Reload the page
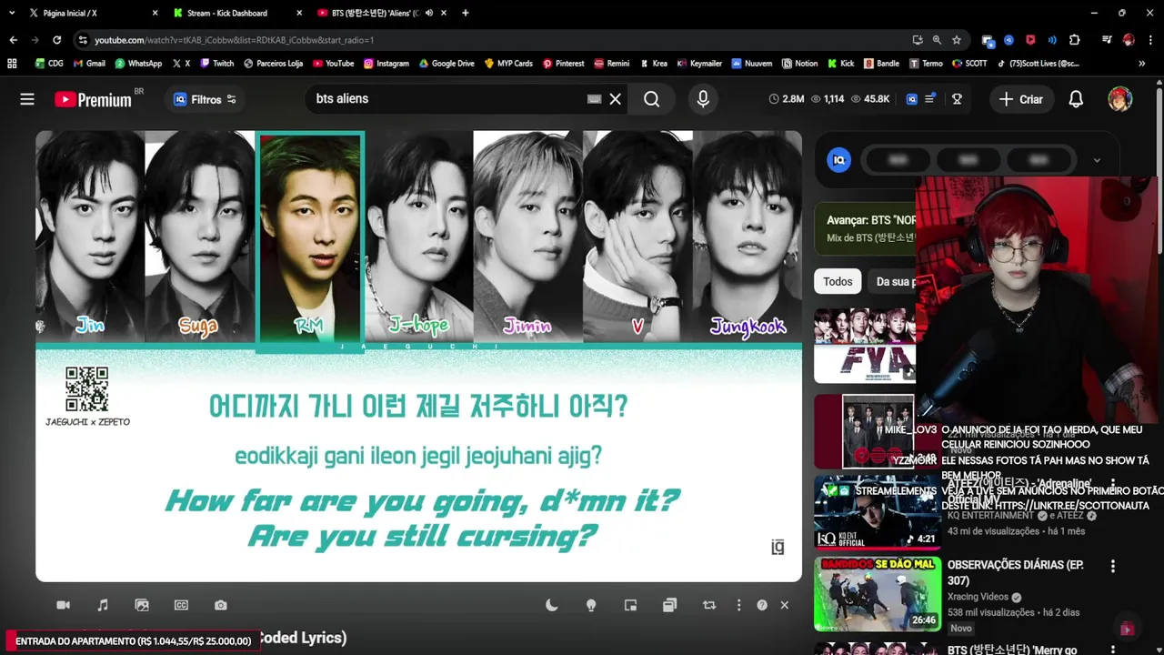This screenshot has height=655, width=1164. coord(56,40)
